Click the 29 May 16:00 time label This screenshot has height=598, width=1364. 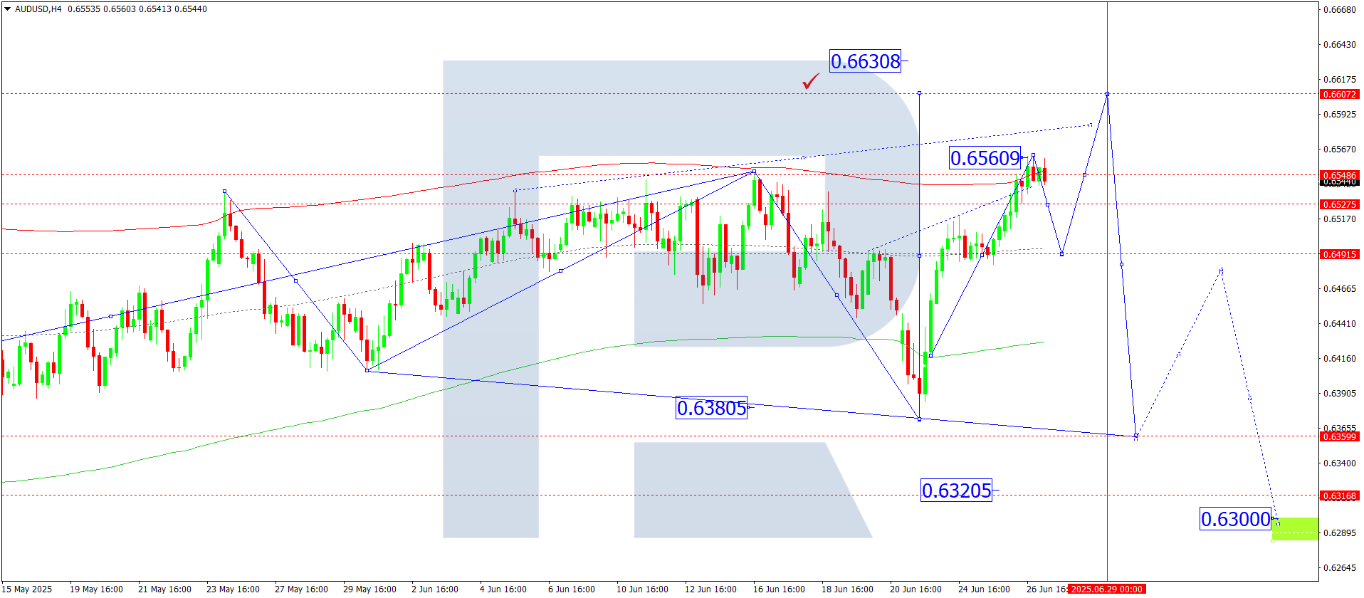369,589
